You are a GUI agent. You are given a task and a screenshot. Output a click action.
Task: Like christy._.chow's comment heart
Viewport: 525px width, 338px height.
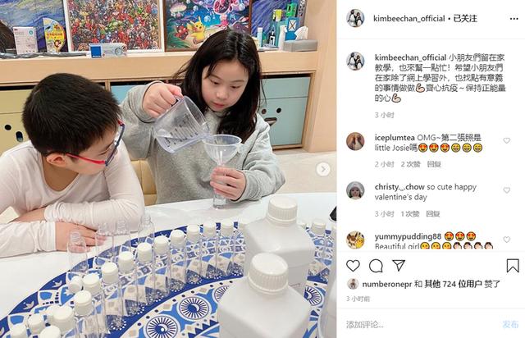pyautogui.click(x=507, y=190)
